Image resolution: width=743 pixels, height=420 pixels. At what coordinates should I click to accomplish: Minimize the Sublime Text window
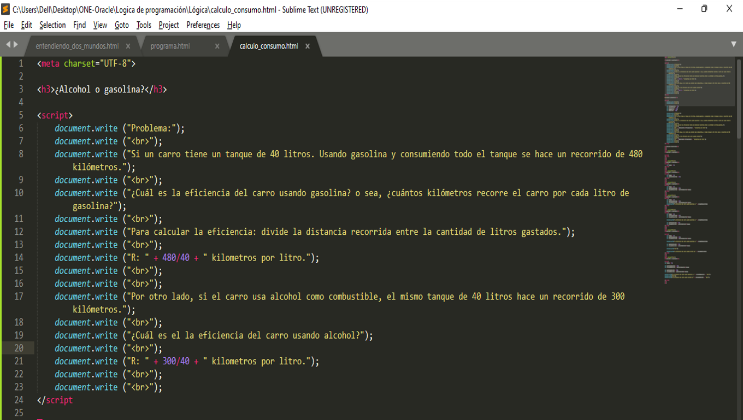[x=680, y=9]
